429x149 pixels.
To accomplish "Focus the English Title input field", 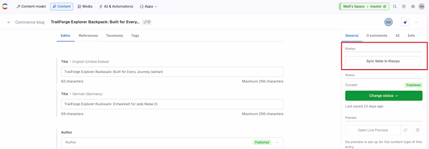I will (x=172, y=72).
